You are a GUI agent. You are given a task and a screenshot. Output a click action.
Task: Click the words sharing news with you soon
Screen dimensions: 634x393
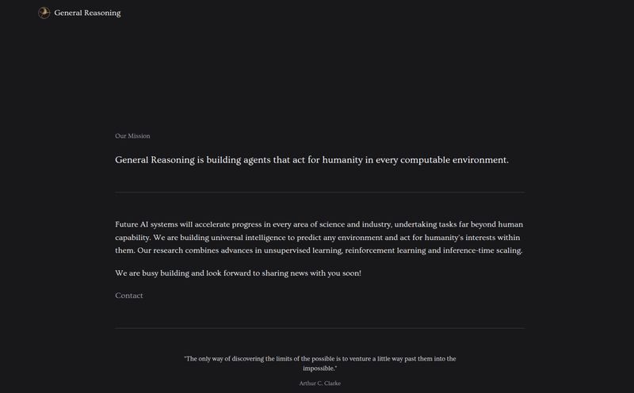pos(311,273)
